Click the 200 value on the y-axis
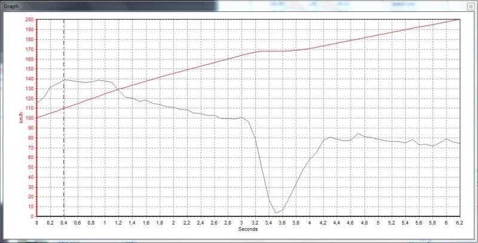The height and width of the screenshot is (243, 478). 29,20
